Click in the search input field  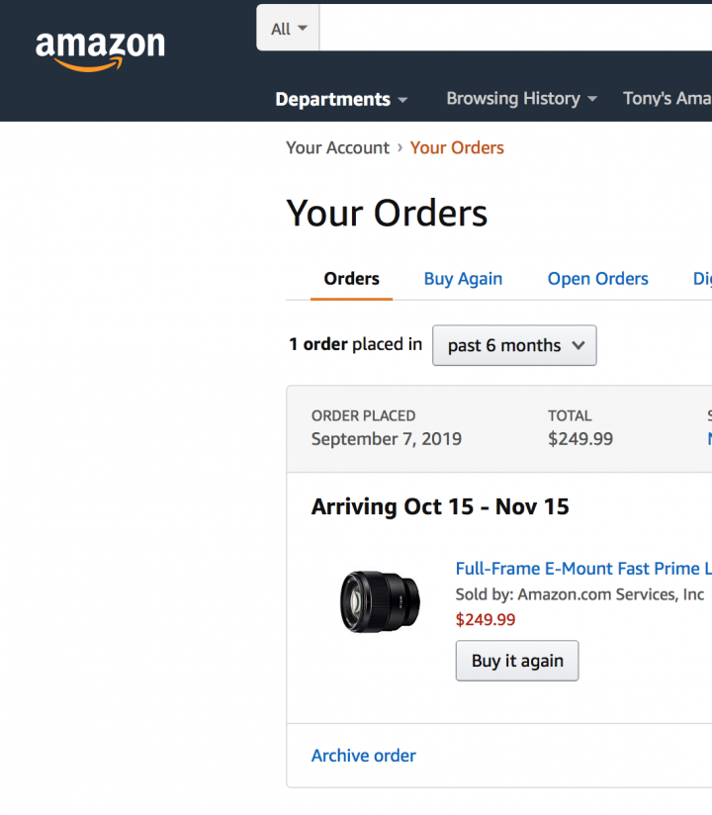(514, 29)
